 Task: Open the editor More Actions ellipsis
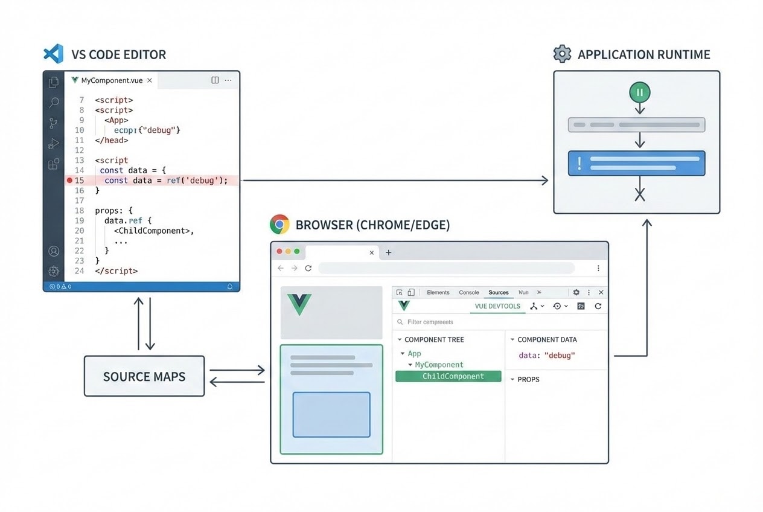click(x=228, y=80)
